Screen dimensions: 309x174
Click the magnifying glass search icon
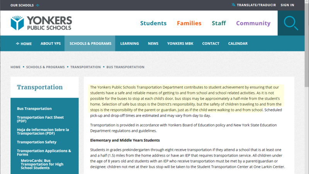click(291, 23)
